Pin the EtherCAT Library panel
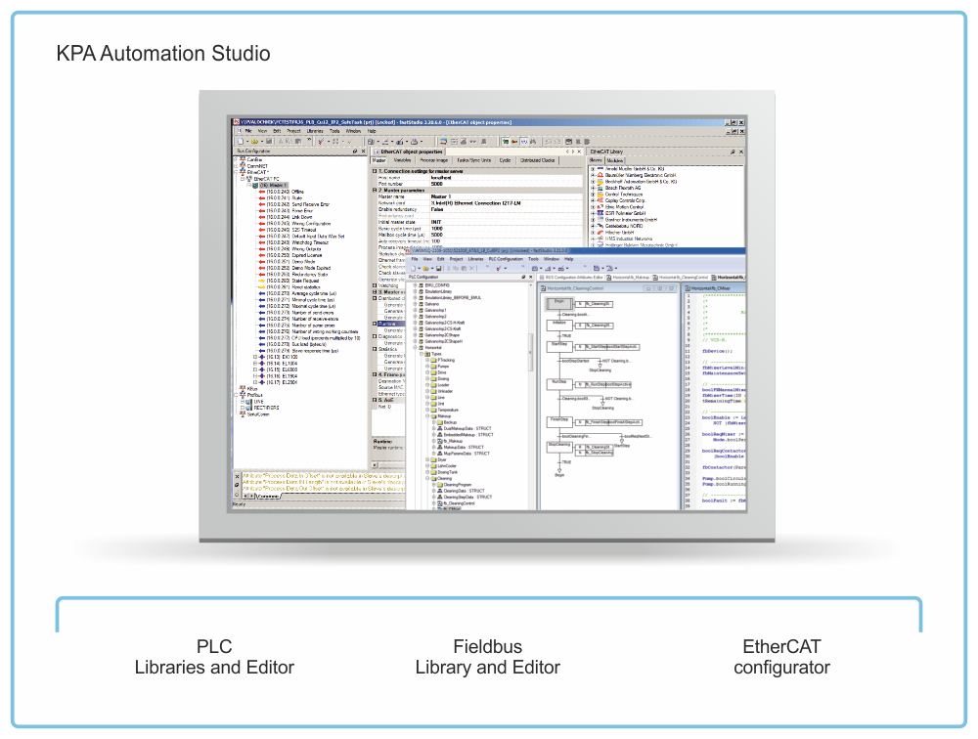The width and height of the screenshot is (978, 739). click(733, 152)
